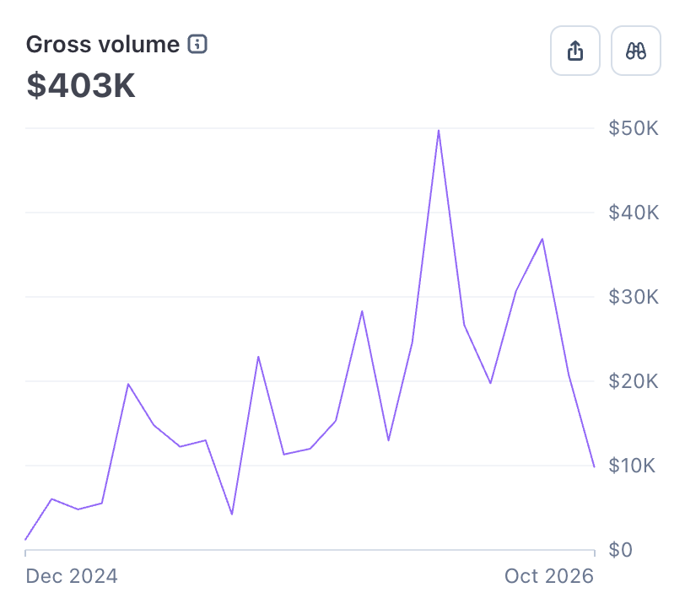Click the $403K total value
The height and width of the screenshot is (609, 685).
(81, 85)
